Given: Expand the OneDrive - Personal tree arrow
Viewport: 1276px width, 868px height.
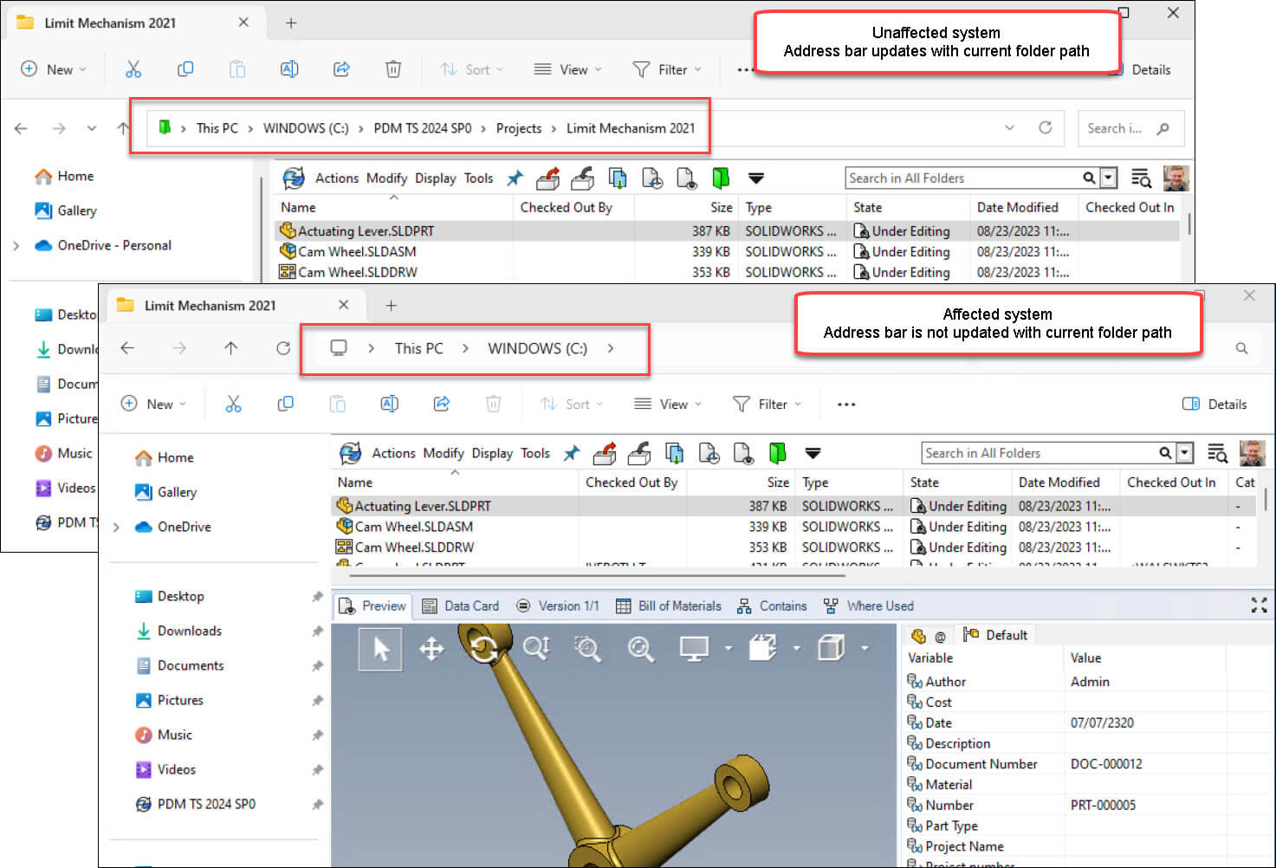Looking at the screenshot, I should point(17,245).
